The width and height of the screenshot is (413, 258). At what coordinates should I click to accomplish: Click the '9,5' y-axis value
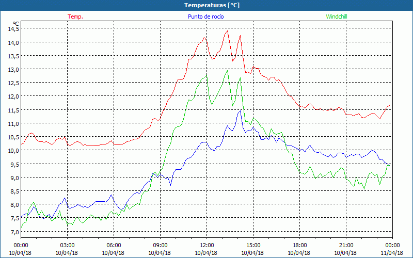click(x=15, y=164)
